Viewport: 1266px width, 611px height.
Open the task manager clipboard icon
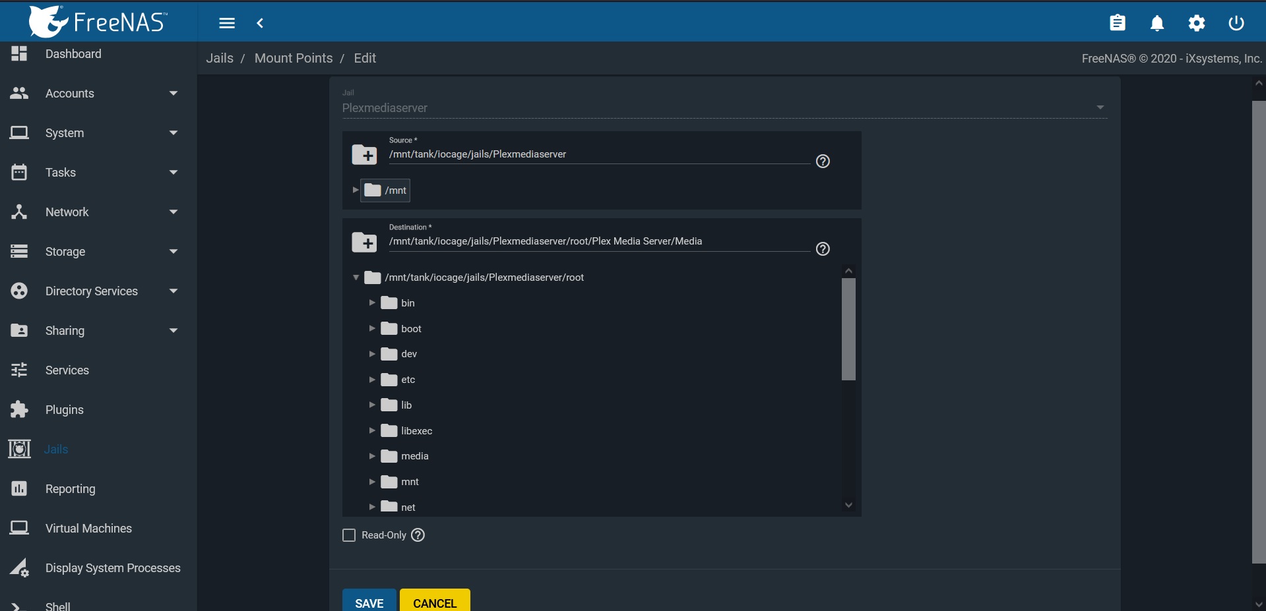[x=1118, y=23]
